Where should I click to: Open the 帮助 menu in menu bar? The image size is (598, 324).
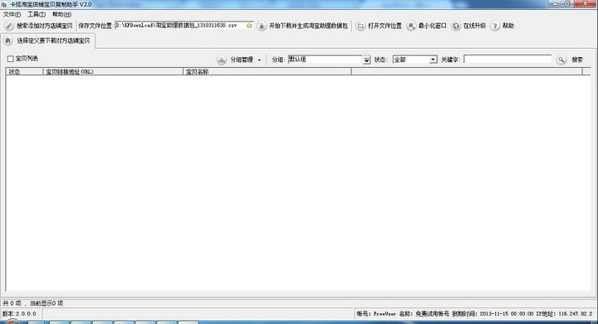[x=61, y=14]
